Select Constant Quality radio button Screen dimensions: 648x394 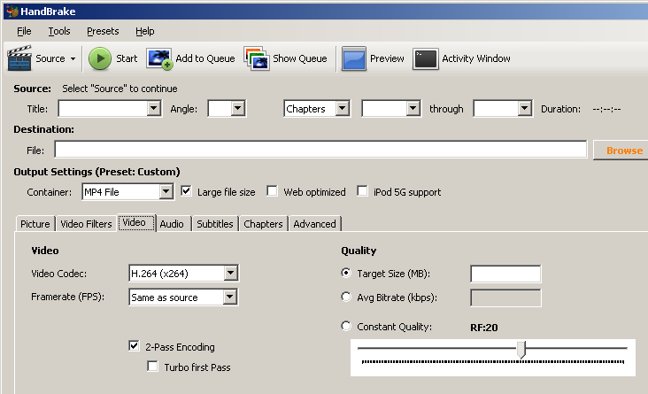(346, 326)
